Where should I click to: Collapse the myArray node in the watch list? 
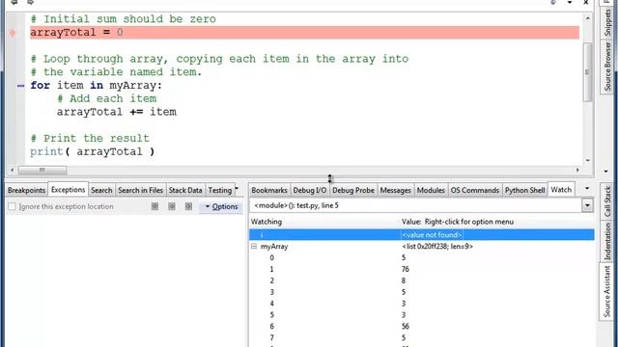(x=254, y=247)
